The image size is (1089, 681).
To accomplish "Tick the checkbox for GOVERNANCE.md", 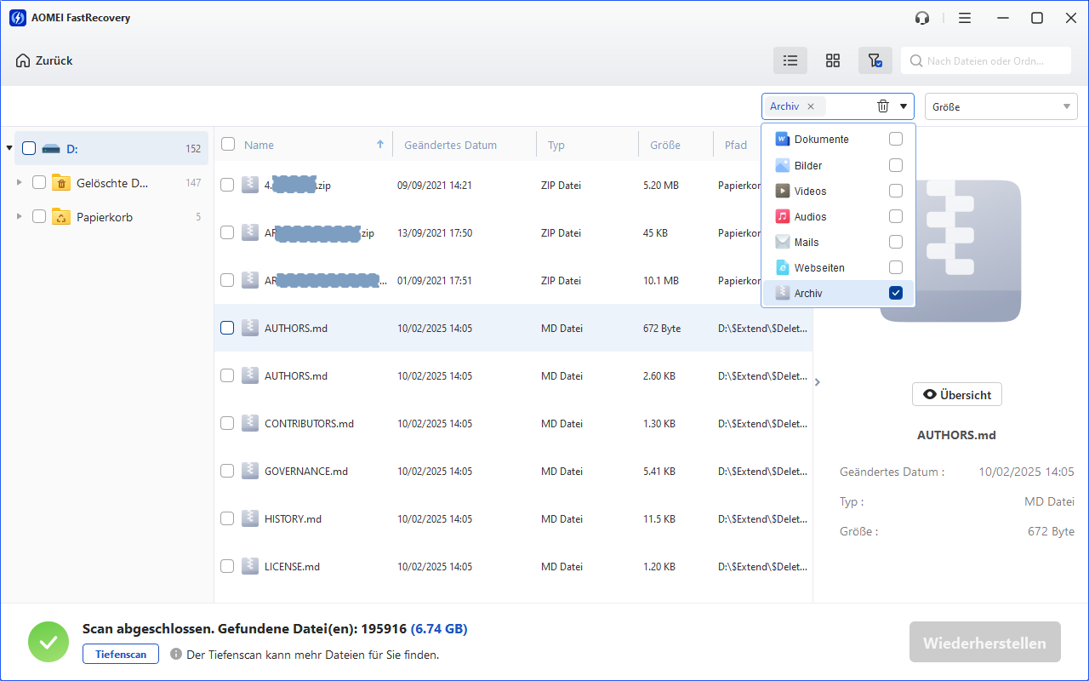I will click(x=227, y=471).
